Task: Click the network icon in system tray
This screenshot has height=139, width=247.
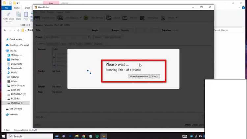Action: pos(196,136)
